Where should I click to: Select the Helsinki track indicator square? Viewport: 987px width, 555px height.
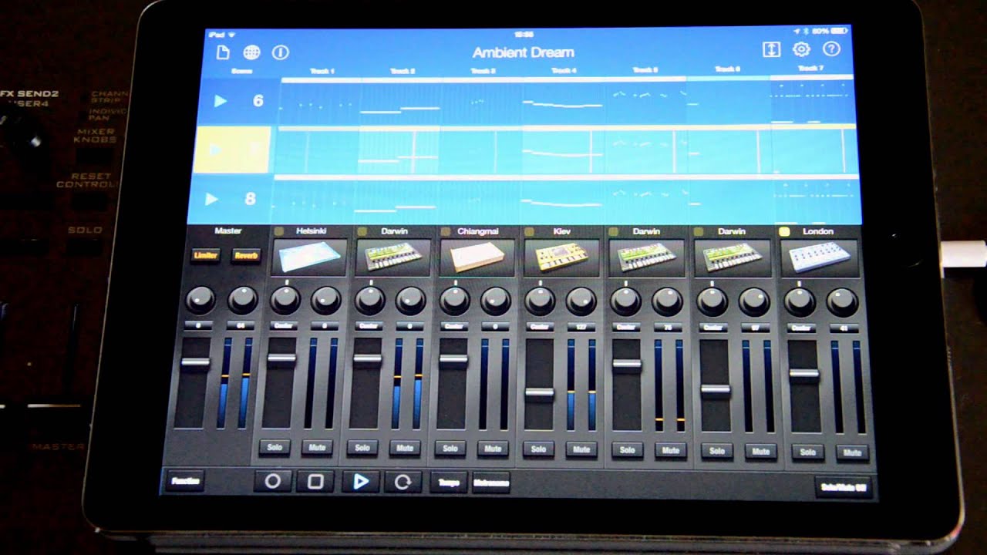tap(278, 230)
